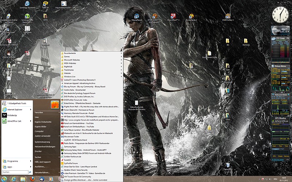Open Systemsteuerung from Start menu
Image resolution: width=292 pixels, height=182 pixels.
47,142
